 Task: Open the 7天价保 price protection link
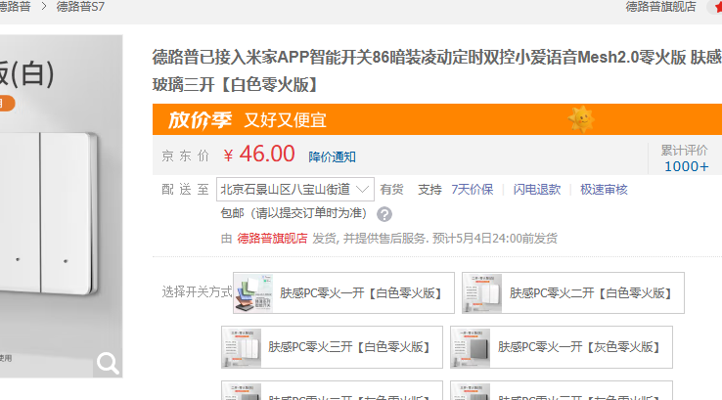click(x=472, y=189)
